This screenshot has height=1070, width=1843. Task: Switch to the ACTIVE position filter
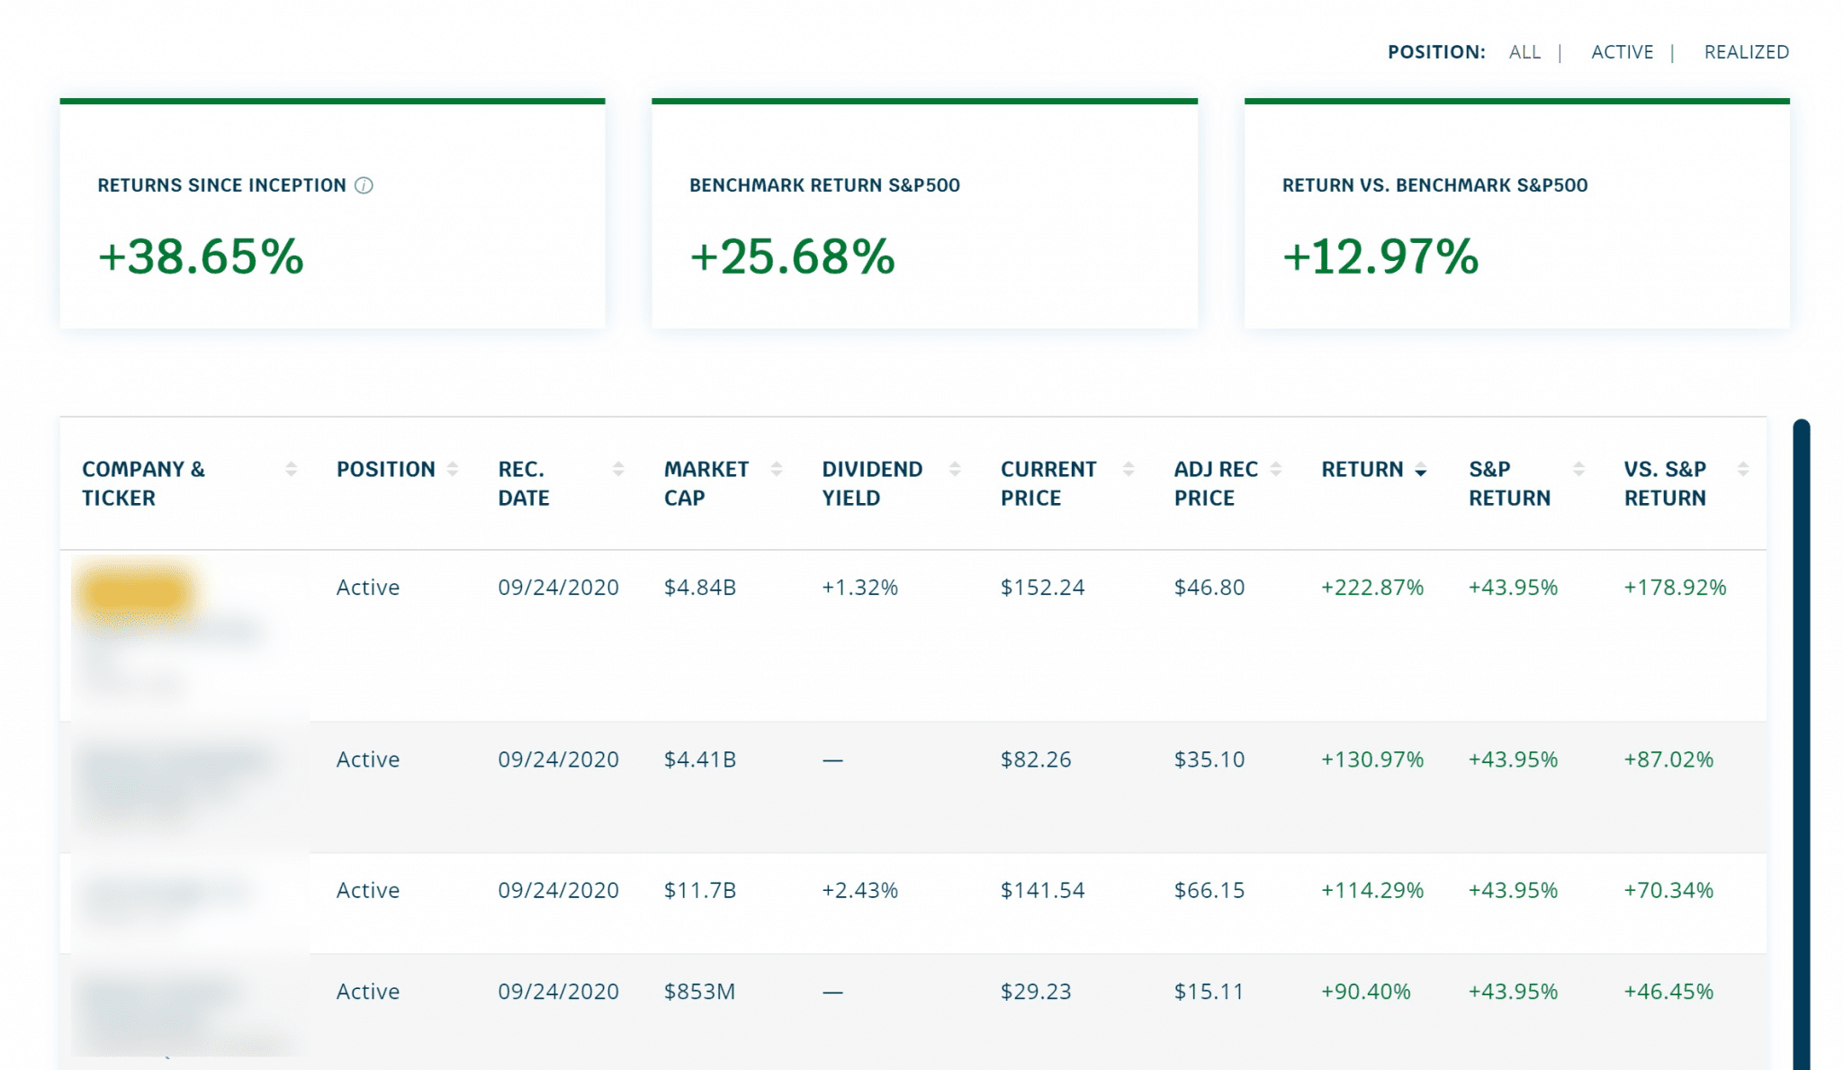1623,51
